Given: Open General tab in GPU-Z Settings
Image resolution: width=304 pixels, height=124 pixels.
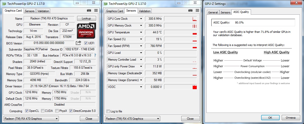Looking at the screenshot, I should click(213, 12).
